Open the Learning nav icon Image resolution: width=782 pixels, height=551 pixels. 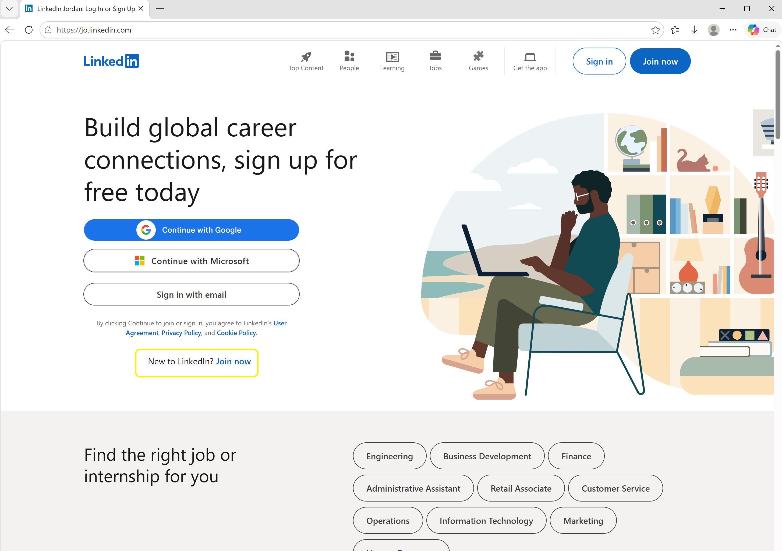[x=392, y=56]
